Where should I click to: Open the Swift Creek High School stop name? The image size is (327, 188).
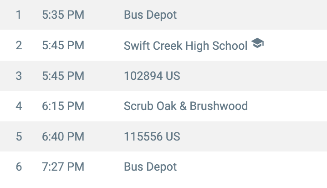[186, 46]
